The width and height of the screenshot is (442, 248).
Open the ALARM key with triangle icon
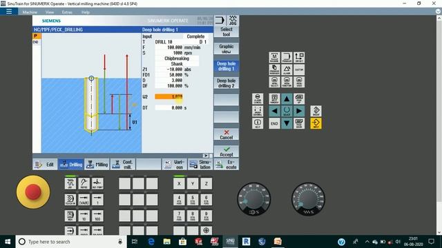click(x=287, y=70)
